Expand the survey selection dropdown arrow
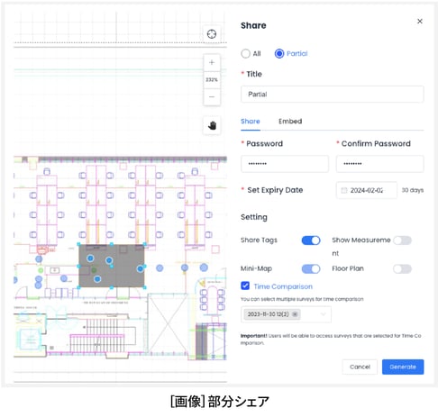Screen dimensions: 438x417 click(324, 314)
